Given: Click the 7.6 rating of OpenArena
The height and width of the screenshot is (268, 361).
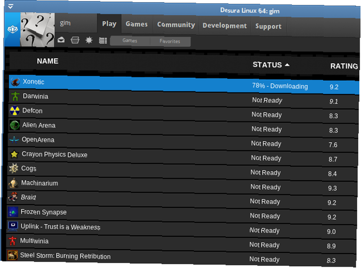Looking at the screenshot, I should tap(333, 145).
